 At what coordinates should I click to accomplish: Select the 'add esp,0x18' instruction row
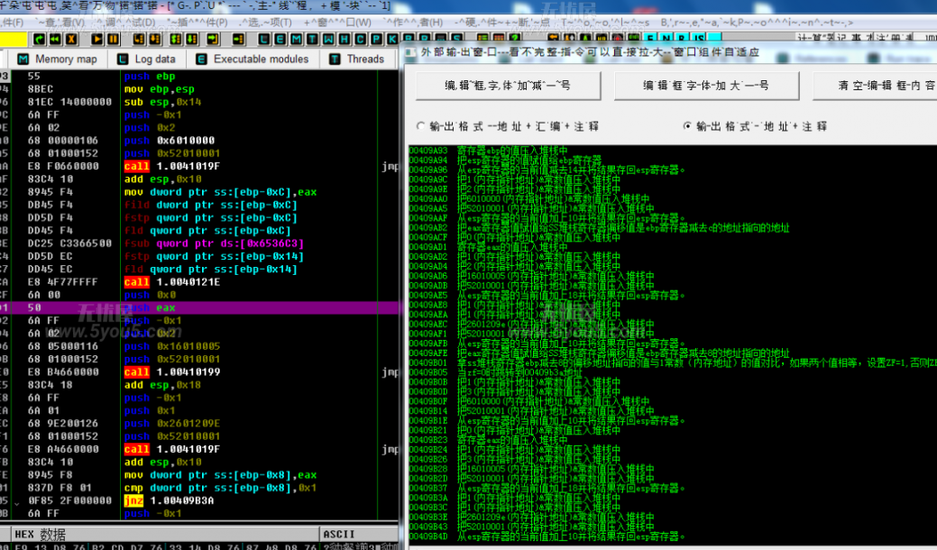200,385
